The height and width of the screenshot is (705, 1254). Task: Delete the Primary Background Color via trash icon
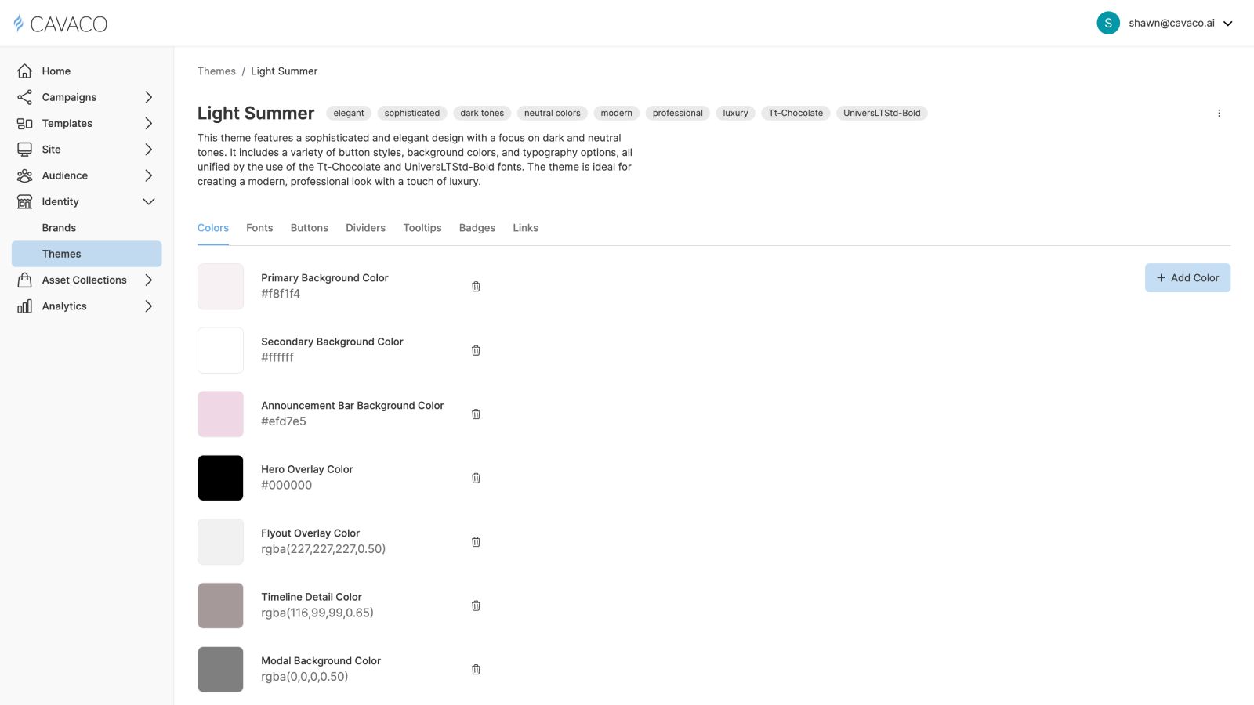coord(476,286)
